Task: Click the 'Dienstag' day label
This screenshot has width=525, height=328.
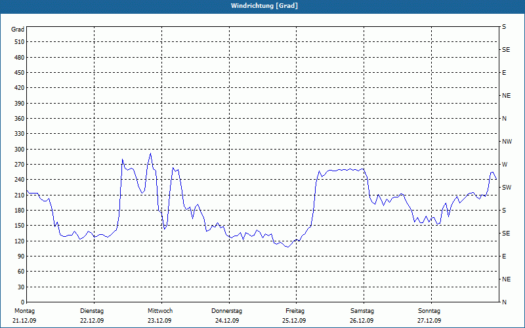Action: pyautogui.click(x=92, y=311)
